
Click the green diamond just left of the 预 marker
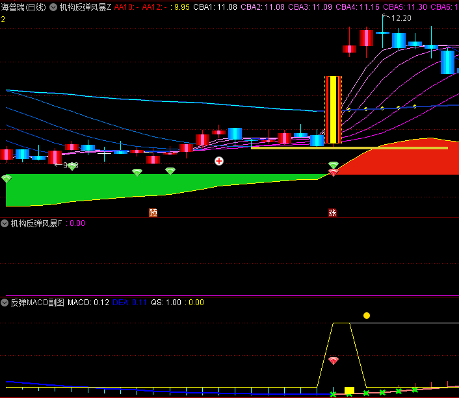(x=137, y=172)
